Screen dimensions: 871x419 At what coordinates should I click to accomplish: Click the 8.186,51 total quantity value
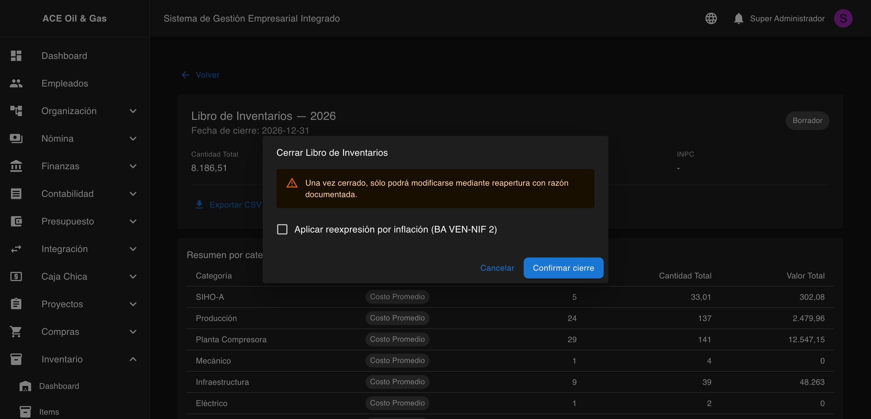point(209,168)
